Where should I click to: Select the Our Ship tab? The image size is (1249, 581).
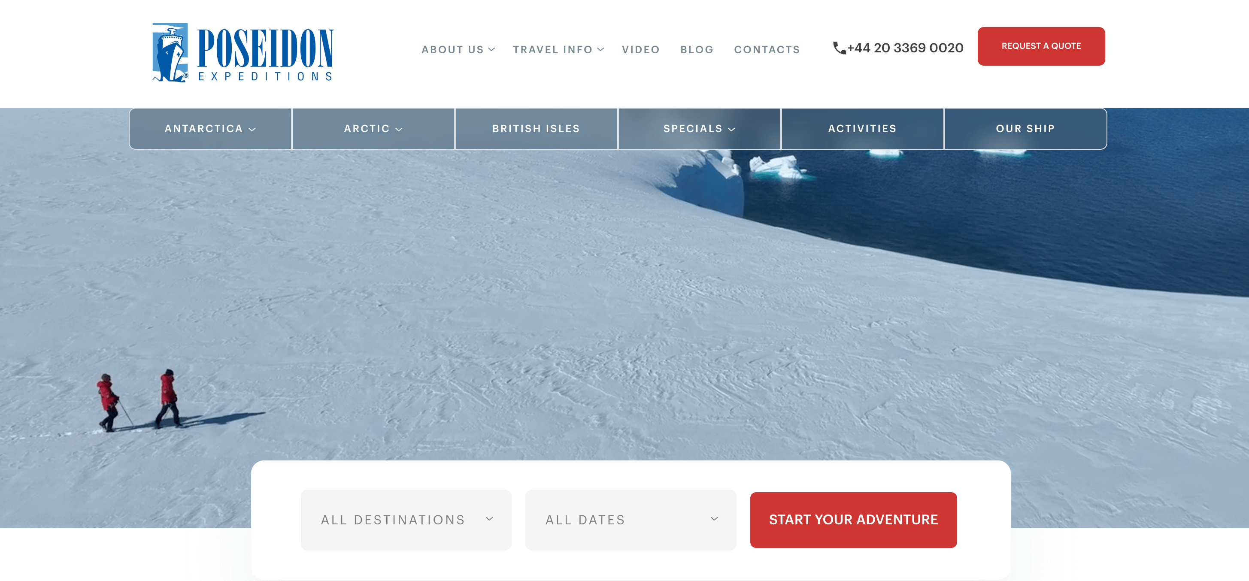click(x=1025, y=129)
